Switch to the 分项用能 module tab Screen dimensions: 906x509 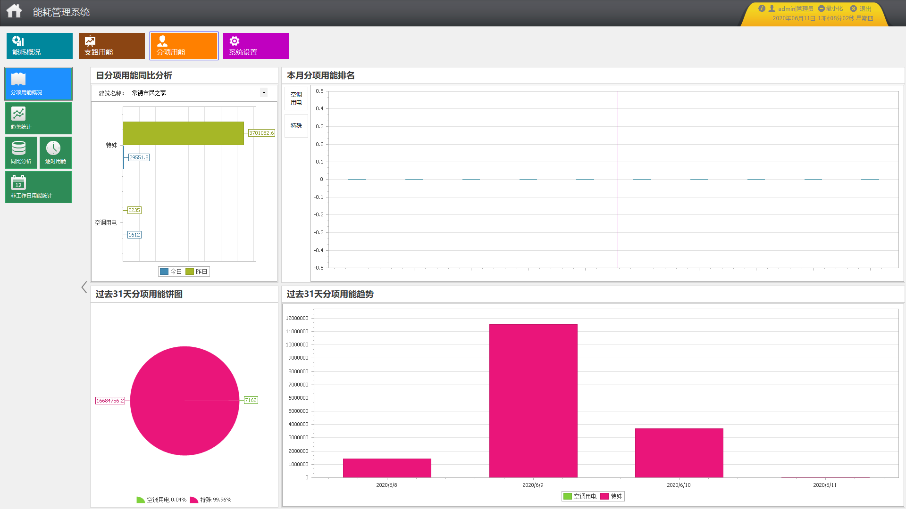[x=184, y=46]
